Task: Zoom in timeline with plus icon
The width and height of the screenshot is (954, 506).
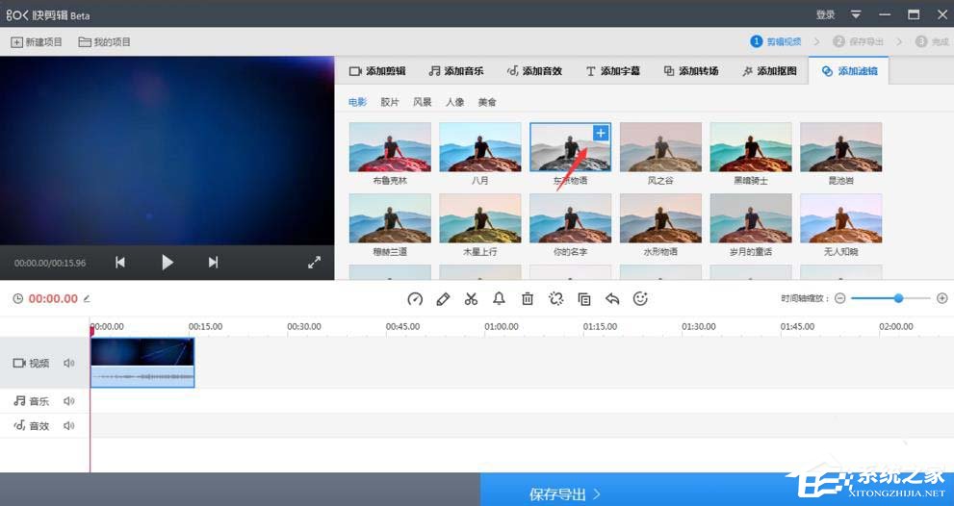Action: pos(941,298)
